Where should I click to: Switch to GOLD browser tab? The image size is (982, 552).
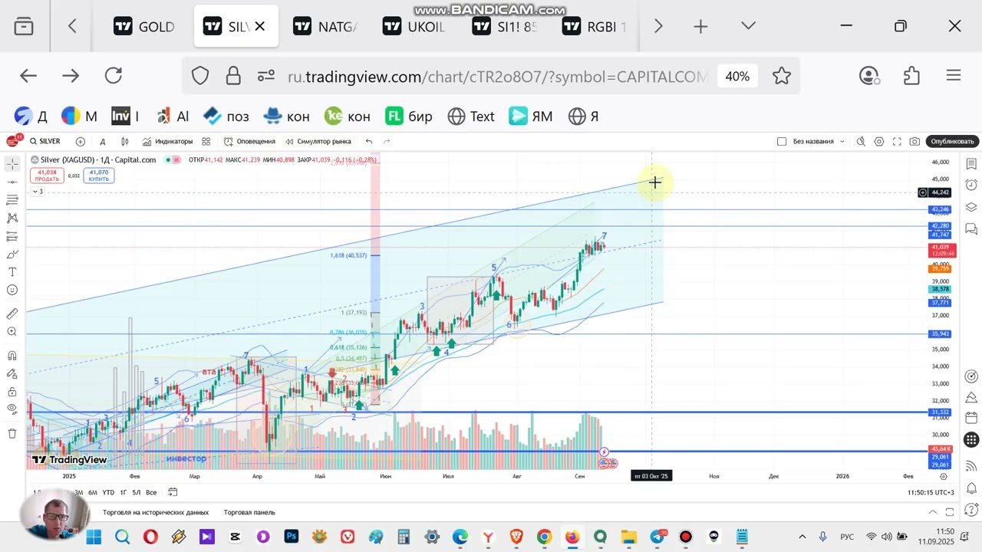point(144,27)
